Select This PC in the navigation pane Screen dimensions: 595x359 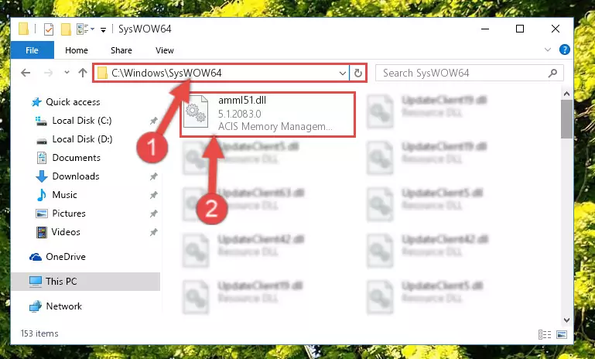[85, 282]
